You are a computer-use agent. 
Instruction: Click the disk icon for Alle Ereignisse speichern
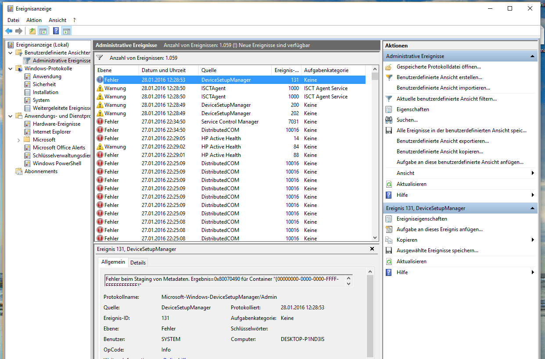388,131
